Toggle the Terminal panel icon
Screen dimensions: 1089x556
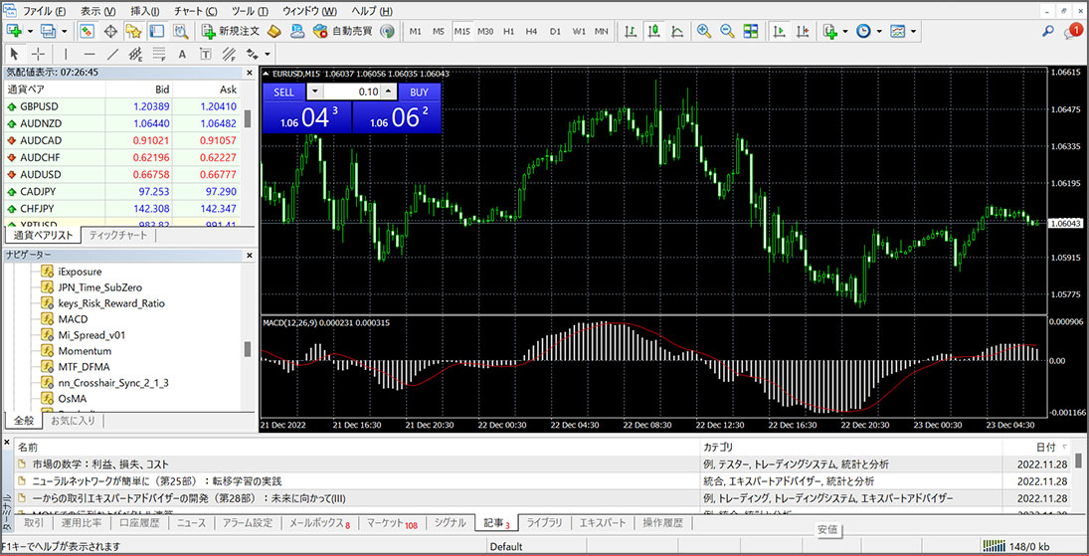[x=156, y=31]
